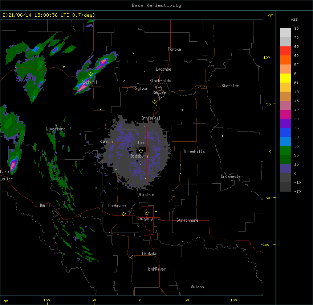Click the yellow v marker northwest of RockyMH
Screen dimensions: 313x305
coord(64,67)
